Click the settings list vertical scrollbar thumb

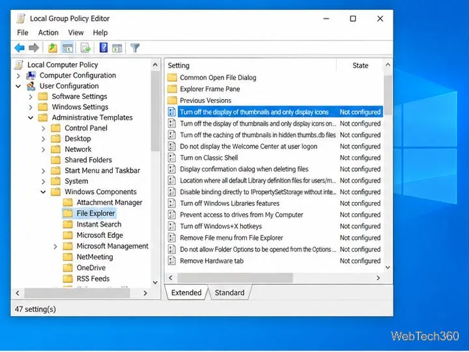[388, 95]
